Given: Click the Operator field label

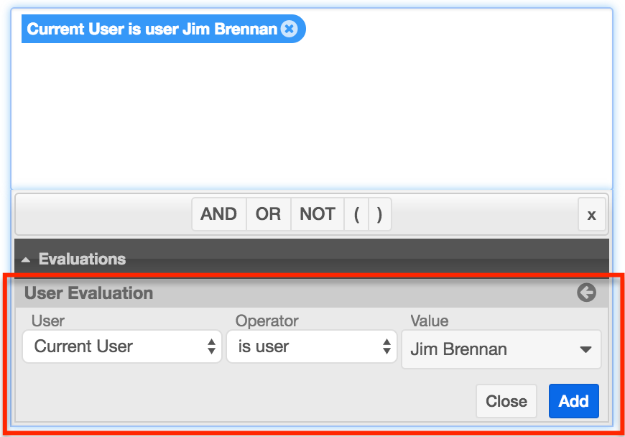Looking at the screenshot, I should click(x=267, y=321).
